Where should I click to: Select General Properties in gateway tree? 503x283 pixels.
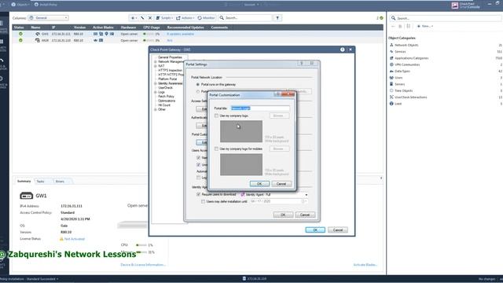coord(170,57)
